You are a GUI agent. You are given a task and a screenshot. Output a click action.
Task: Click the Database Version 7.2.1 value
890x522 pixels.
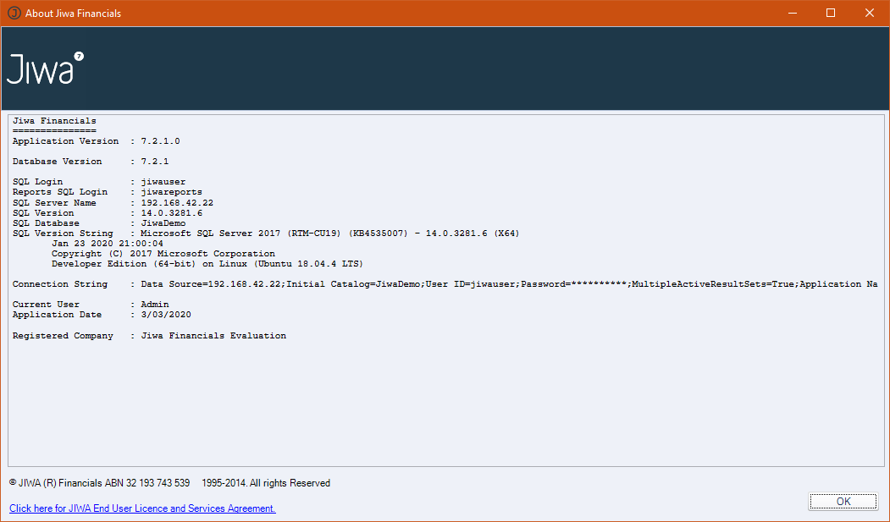[155, 162]
